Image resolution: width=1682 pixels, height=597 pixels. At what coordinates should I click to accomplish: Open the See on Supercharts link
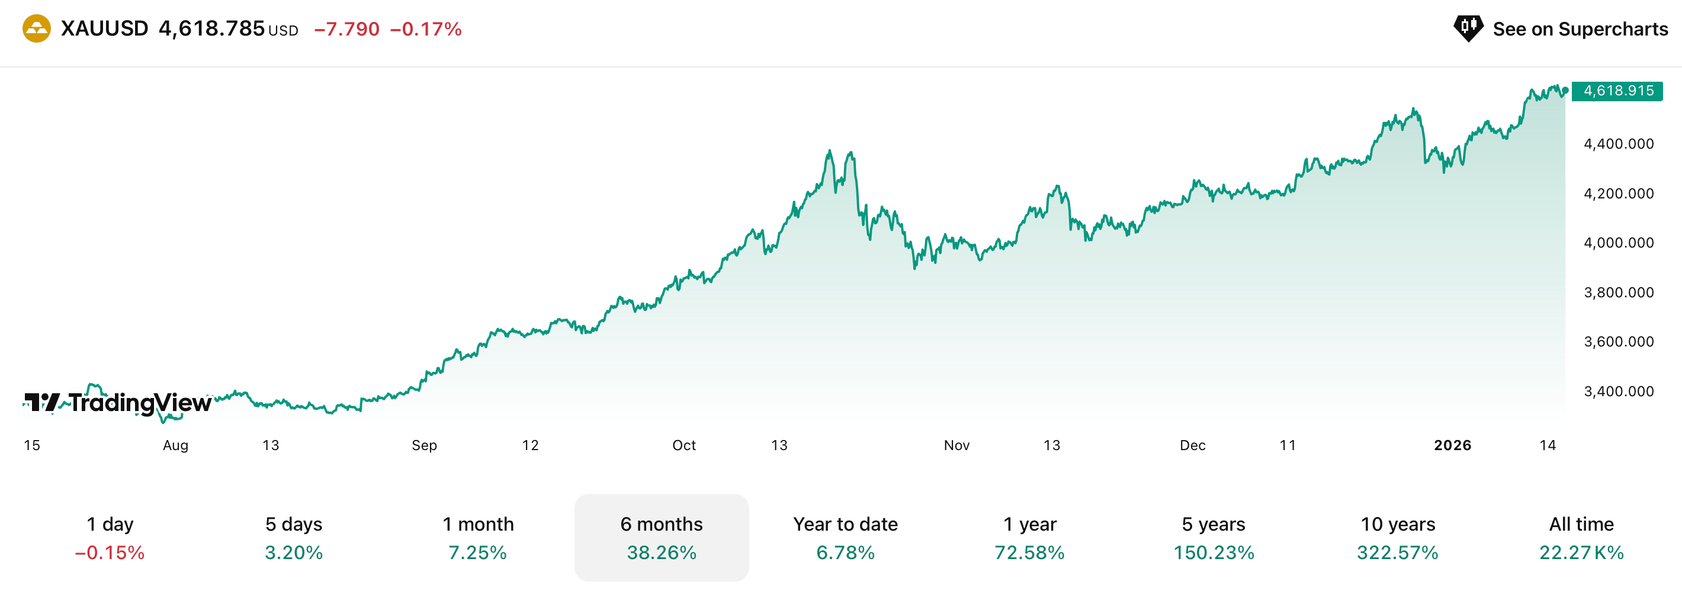pos(1580,29)
